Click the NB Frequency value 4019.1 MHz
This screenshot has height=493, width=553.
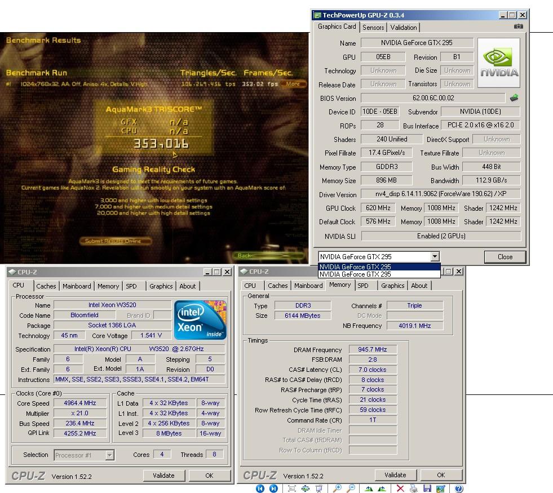pyautogui.click(x=415, y=326)
